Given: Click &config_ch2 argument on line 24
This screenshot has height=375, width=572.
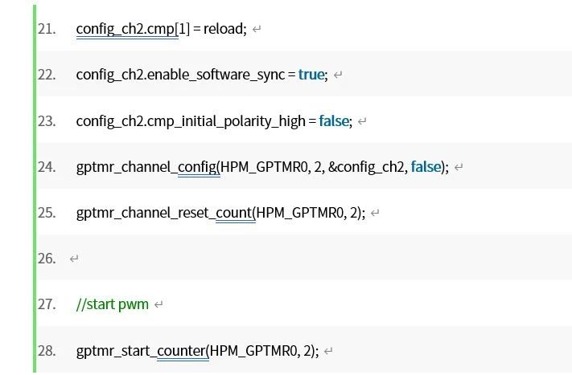Looking at the screenshot, I should click(x=366, y=167).
